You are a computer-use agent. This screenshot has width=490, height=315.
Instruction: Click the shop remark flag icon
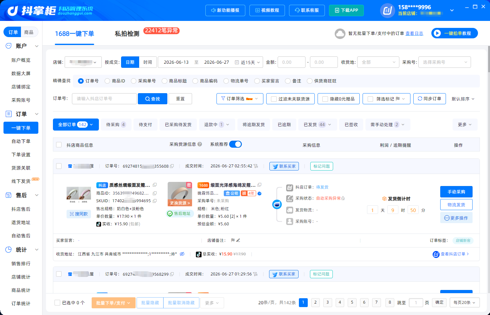(233, 240)
